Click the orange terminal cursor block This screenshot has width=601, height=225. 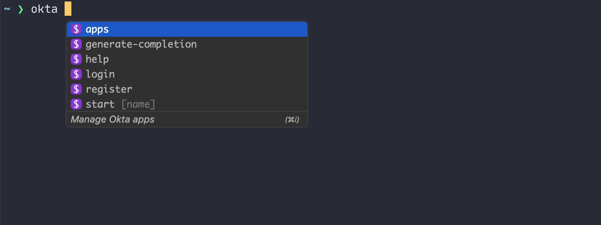point(68,9)
